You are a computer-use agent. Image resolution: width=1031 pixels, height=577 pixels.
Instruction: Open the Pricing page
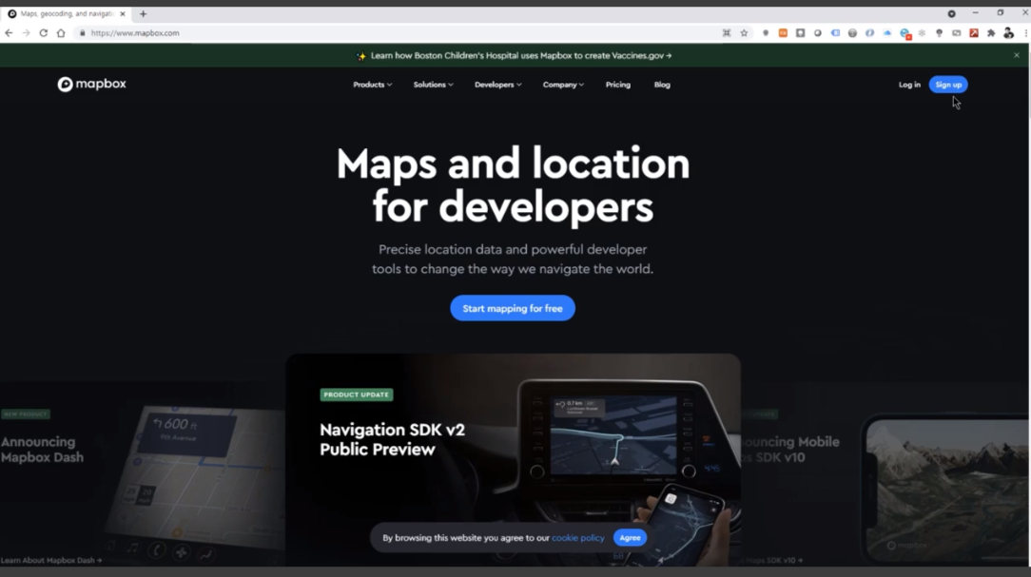[x=618, y=85]
